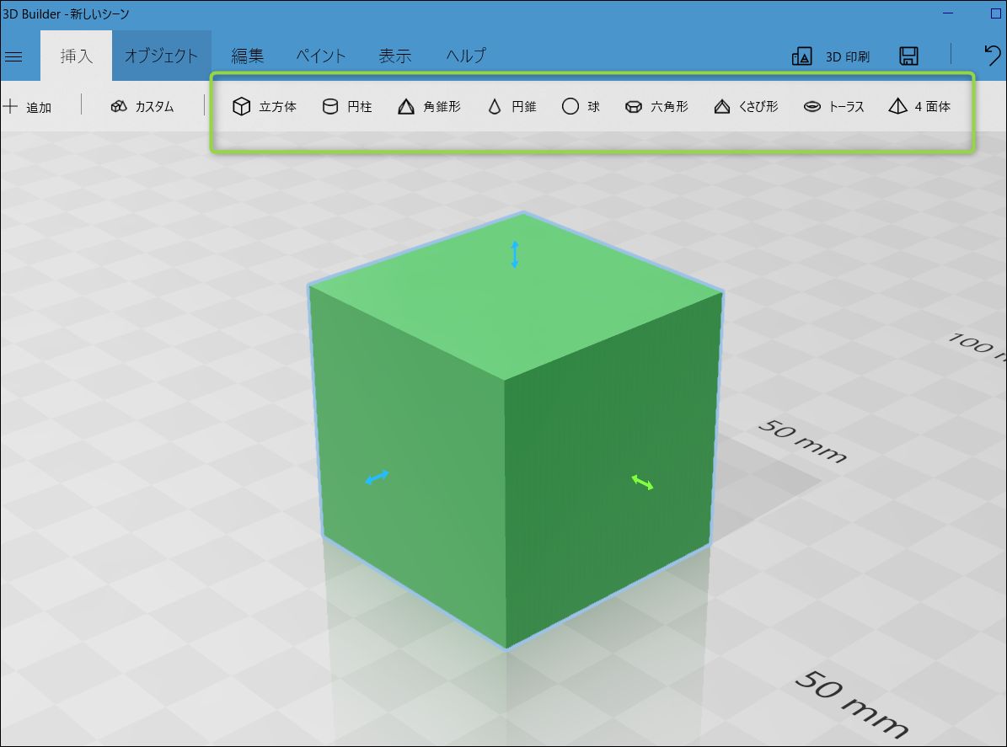
Task: Insert a 円柱 cylinder shape
Action: [347, 106]
